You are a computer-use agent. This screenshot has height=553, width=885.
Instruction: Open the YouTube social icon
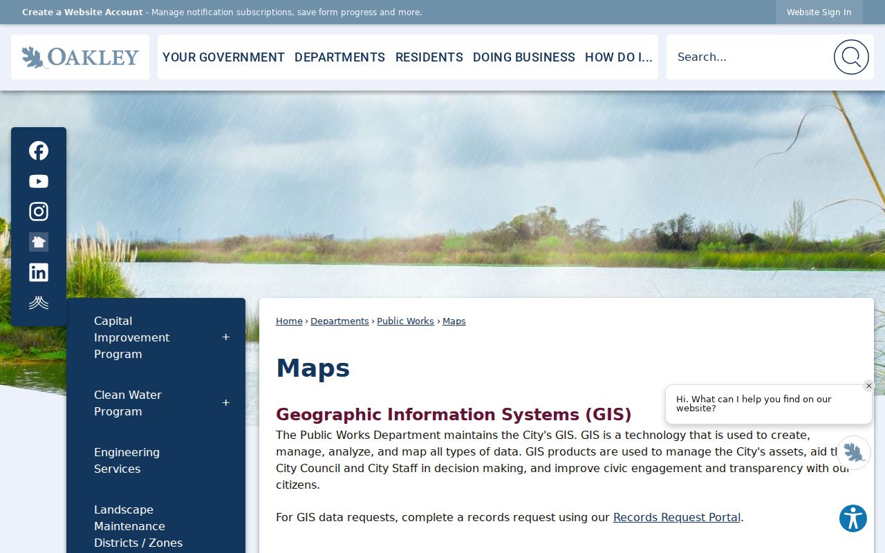click(x=39, y=181)
